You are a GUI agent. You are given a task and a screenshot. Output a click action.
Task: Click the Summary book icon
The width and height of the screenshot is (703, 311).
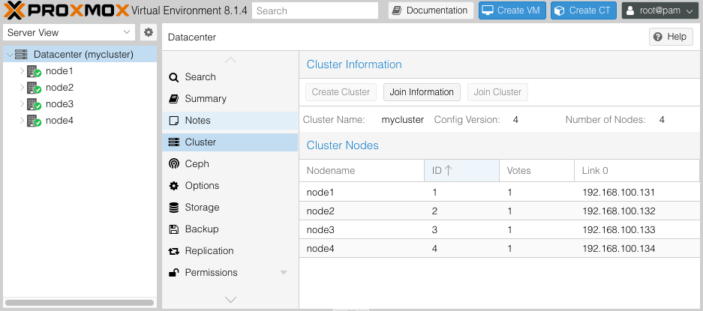click(173, 99)
